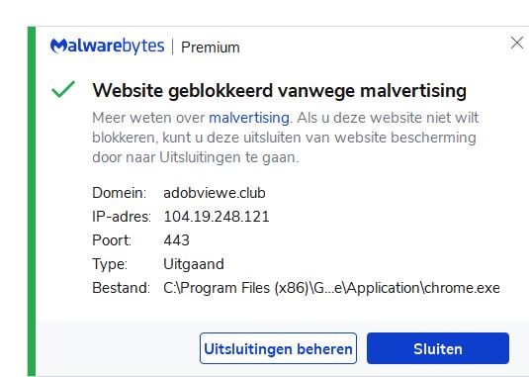The image size is (529, 377).
Task: Click the Malwarebytes logo
Action: coord(108,47)
